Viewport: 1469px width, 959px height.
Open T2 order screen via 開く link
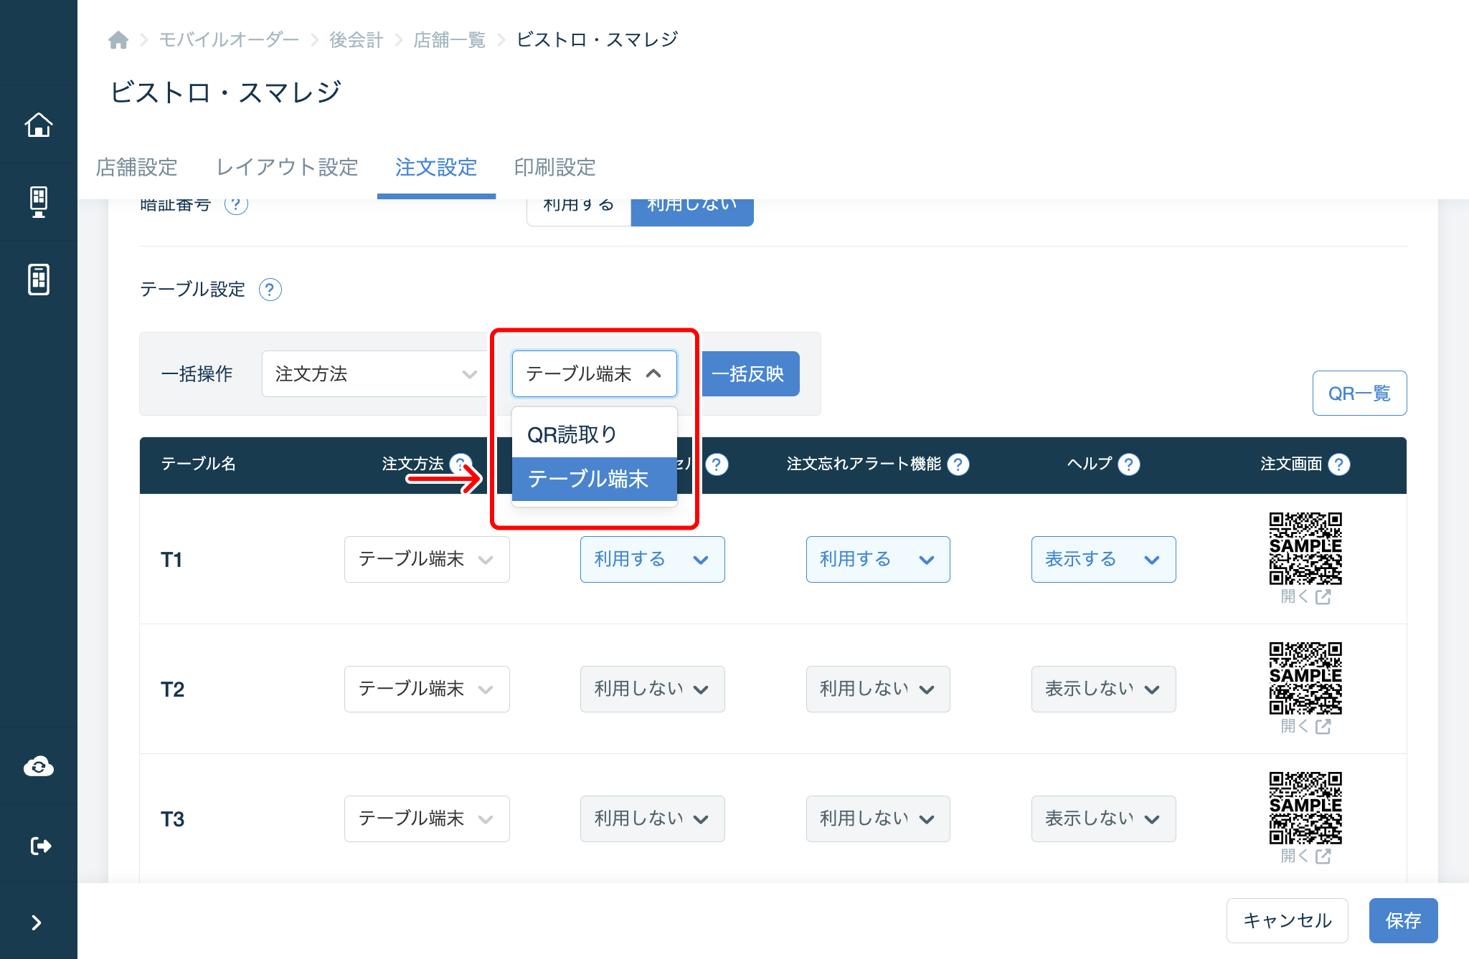coord(1305,727)
